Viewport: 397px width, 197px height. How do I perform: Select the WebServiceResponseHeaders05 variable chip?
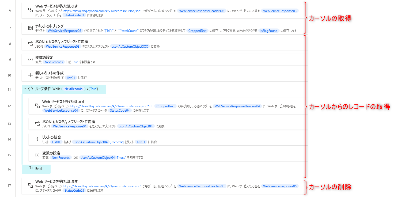[x=202, y=186]
